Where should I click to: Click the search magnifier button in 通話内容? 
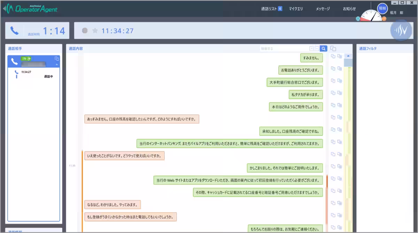tap(324, 49)
